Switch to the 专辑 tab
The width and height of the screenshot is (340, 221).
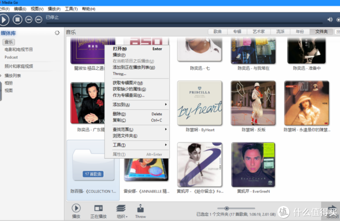point(237,31)
